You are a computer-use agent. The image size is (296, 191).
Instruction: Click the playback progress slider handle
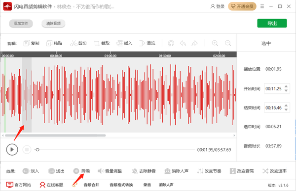click(x=37, y=150)
